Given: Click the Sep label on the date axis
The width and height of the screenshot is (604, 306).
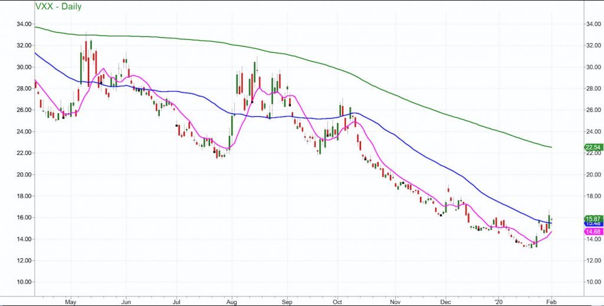Looking at the screenshot, I should (x=287, y=301).
